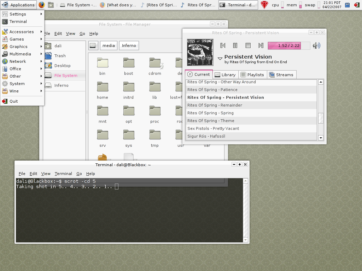Expand the Other submenu
This screenshot has height=271, width=362.
coord(22,76)
